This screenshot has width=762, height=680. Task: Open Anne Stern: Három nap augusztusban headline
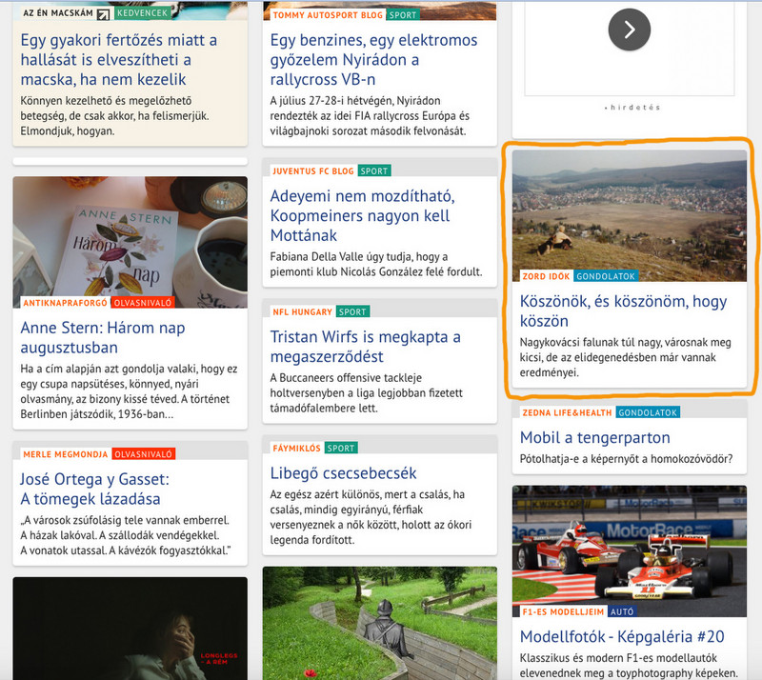(x=103, y=337)
